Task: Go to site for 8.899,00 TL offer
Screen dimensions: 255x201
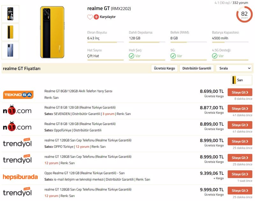Action: (x=240, y=125)
